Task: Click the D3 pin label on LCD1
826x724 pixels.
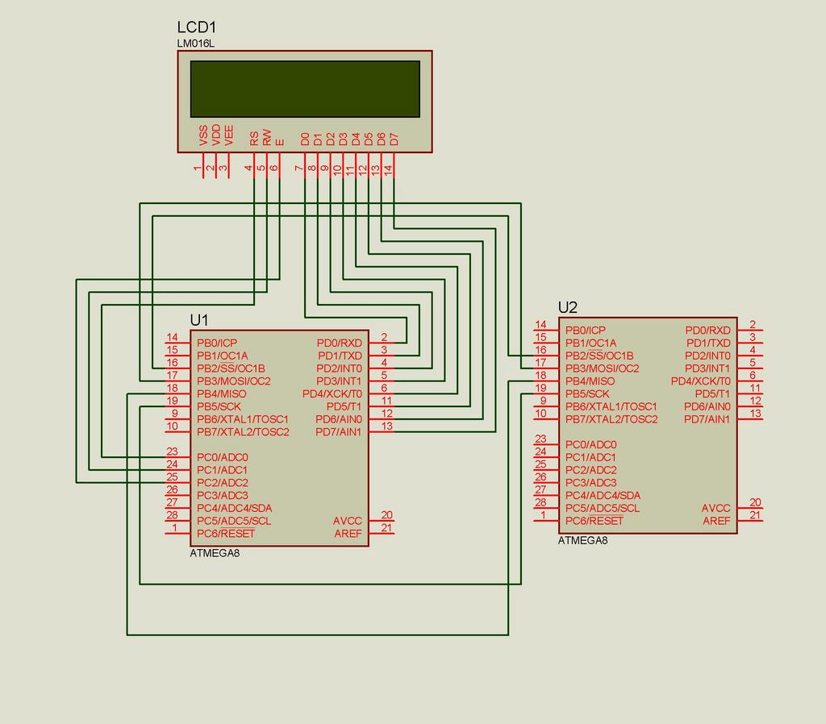Action: 343,139
